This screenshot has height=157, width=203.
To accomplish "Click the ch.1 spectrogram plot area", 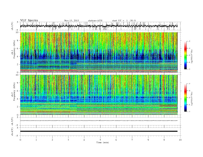I will [99, 52].
